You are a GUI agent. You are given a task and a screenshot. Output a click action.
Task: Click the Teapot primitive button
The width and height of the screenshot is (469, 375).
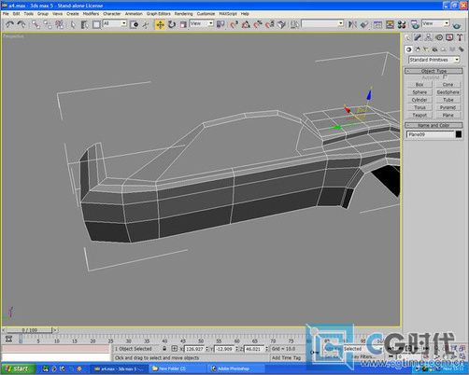click(x=419, y=115)
